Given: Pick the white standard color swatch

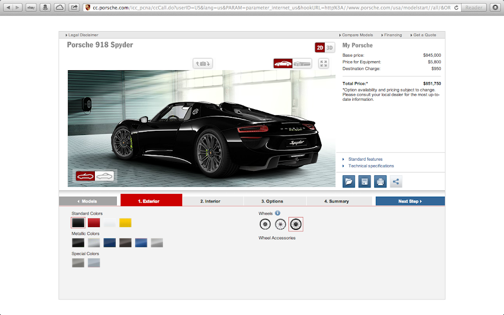Looking at the screenshot, I should [x=109, y=223].
